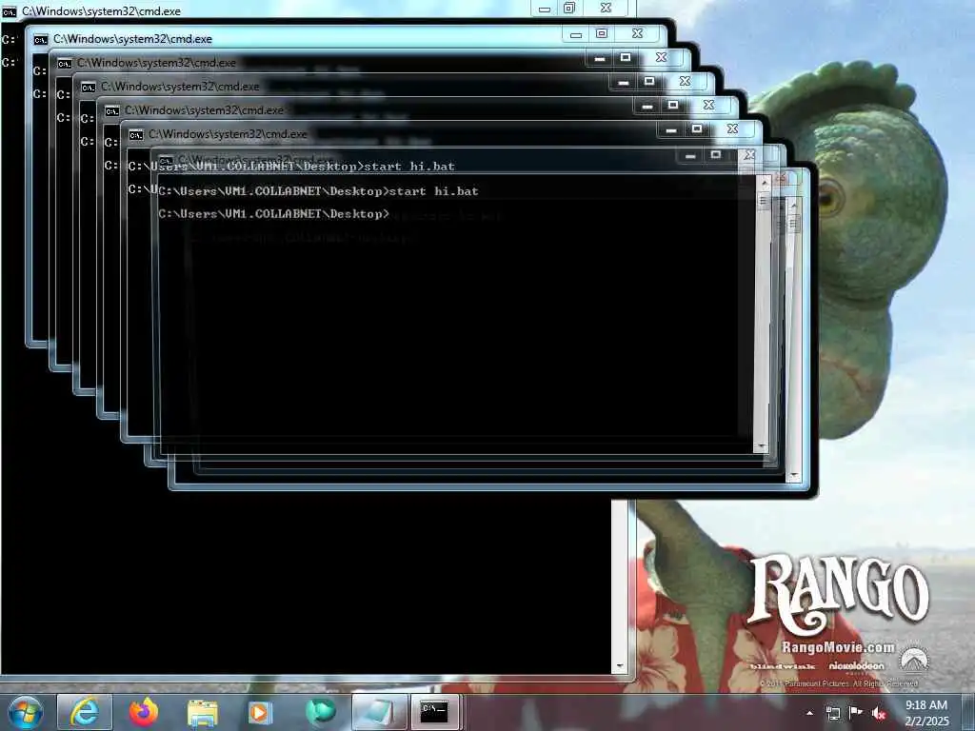Select the cmd.exe taskbar button

434,712
